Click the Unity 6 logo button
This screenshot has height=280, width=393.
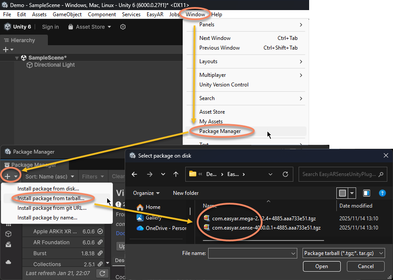pos(18,27)
